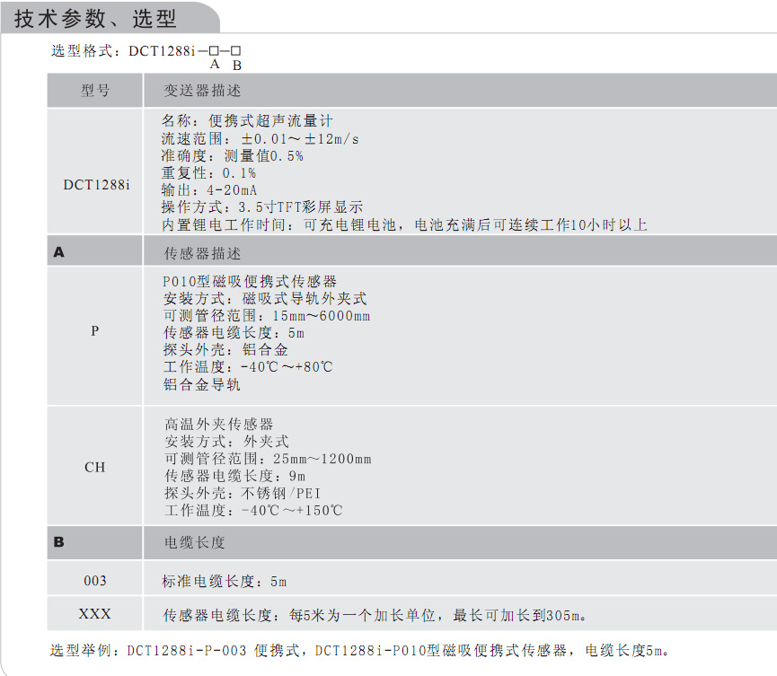Click the line '安装方式: 外夹式'
This screenshot has height=676, width=777.
(226, 442)
